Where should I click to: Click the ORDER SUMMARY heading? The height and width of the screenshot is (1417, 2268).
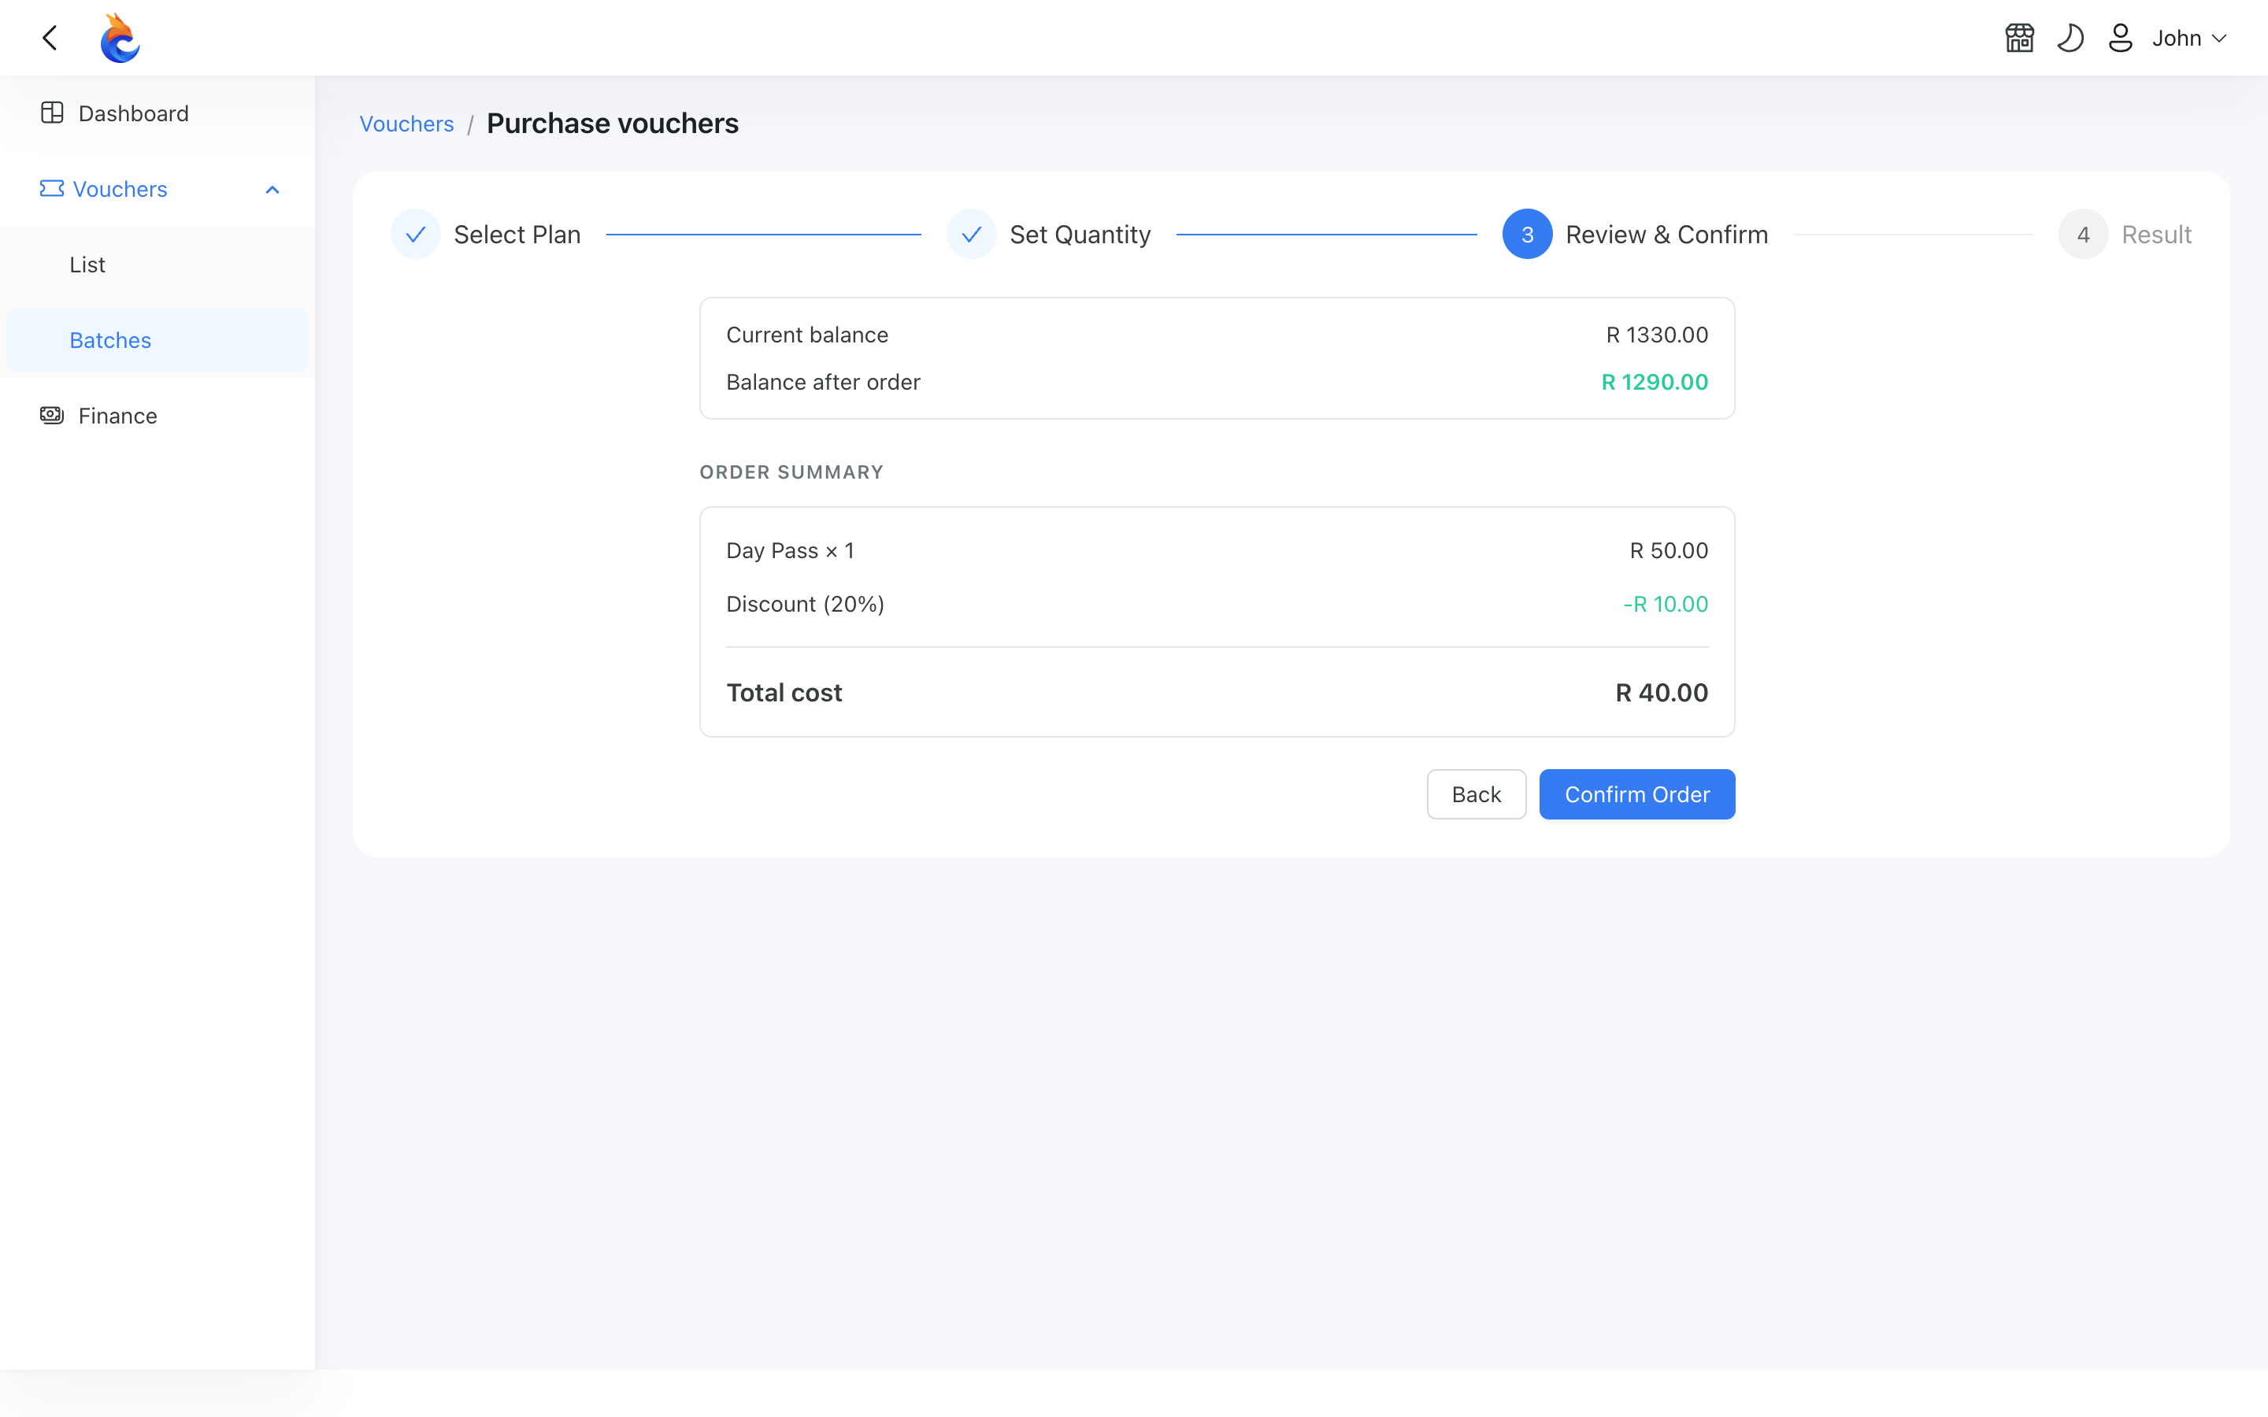(791, 472)
